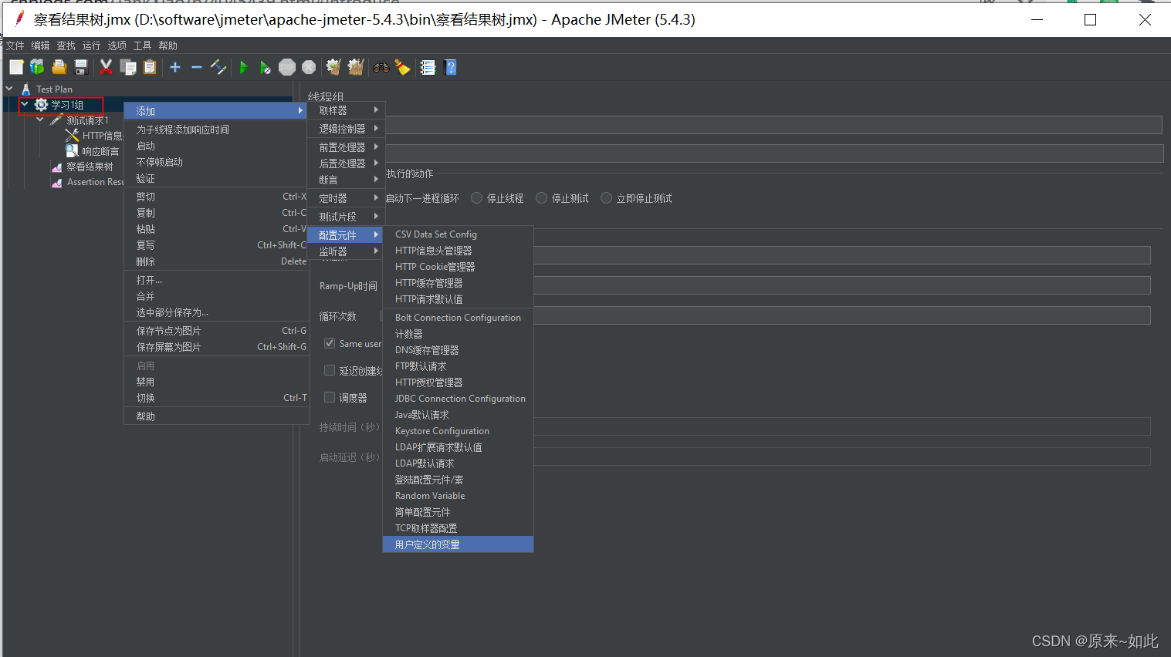The width and height of the screenshot is (1171, 657).
Task: Open the 编辑 menu
Action: (41, 45)
